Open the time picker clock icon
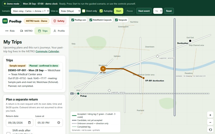215x134 pixels. click(59, 123)
